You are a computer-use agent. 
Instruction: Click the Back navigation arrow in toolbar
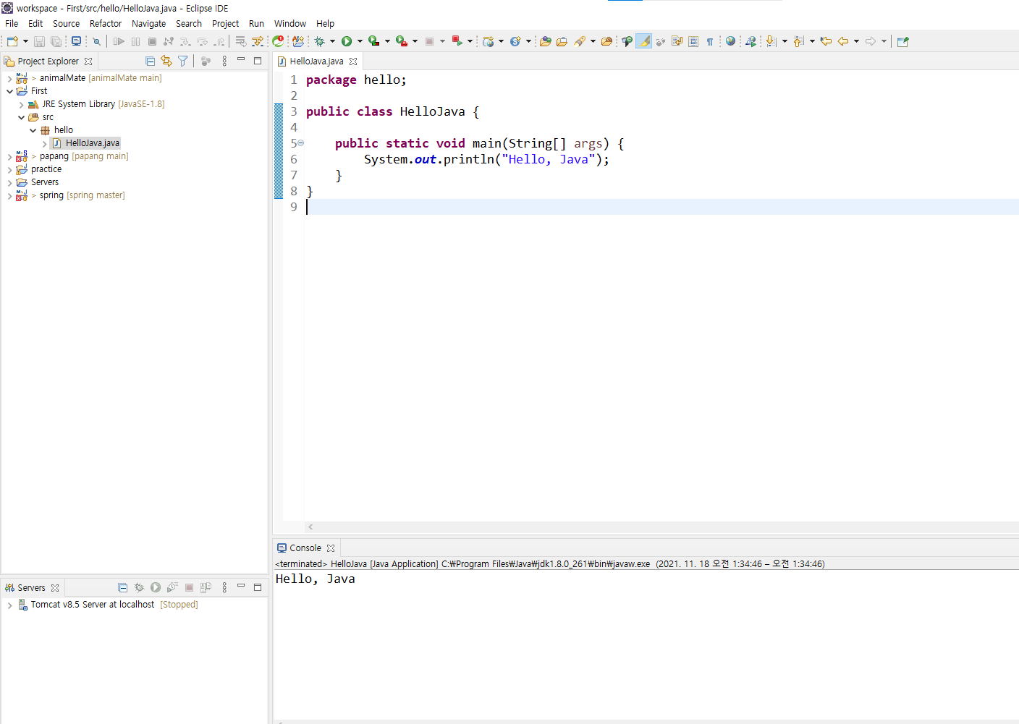843,41
